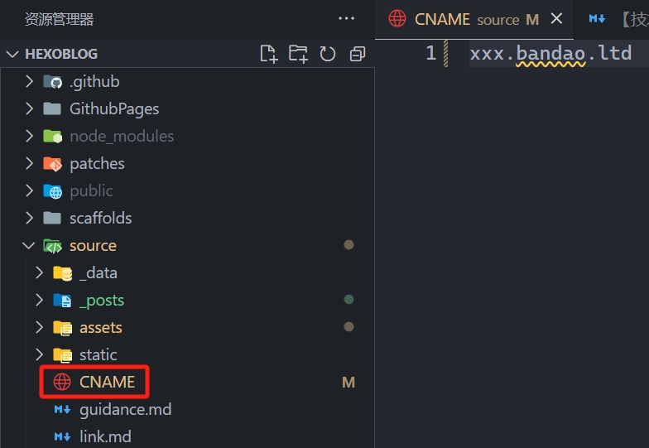Collapse all folders in explorer
649x448 pixels.
(x=358, y=54)
